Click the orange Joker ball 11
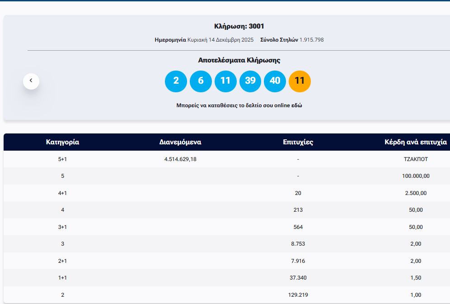 pos(300,81)
